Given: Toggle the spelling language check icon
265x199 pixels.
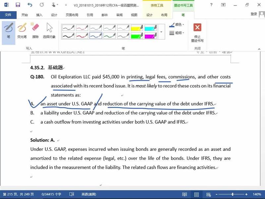Looking at the screenshot, I should (x=72, y=194).
